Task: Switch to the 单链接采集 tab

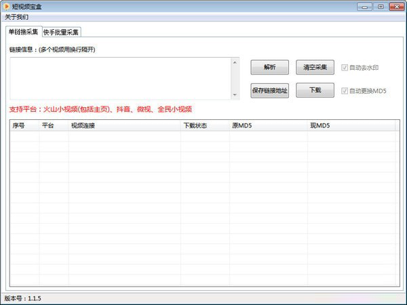Action: (x=23, y=32)
